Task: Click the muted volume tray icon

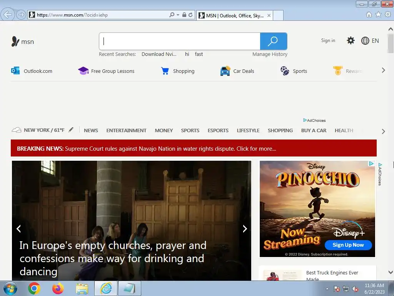Action: tap(355, 289)
